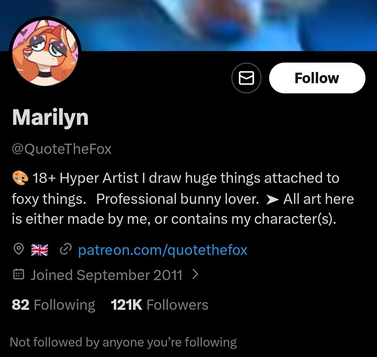The width and height of the screenshot is (377, 357).
Task: Click the location pin icon
Action: click(x=18, y=250)
